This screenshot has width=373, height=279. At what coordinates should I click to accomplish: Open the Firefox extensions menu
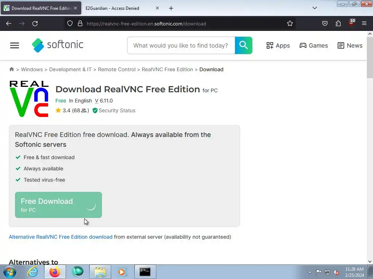338,24
